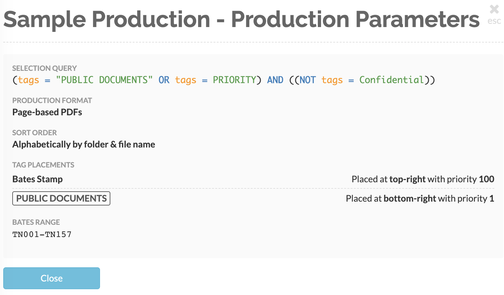Image resolution: width=504 pixels, height=295 pixels.
Task: Dismiss the dialog via the X icon
Action: (494, 9)
